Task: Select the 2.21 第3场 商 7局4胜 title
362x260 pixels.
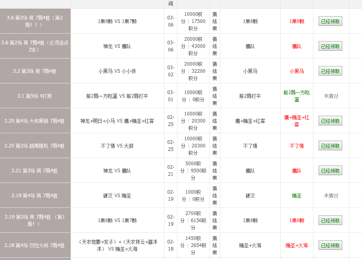Action: point(35,171)
